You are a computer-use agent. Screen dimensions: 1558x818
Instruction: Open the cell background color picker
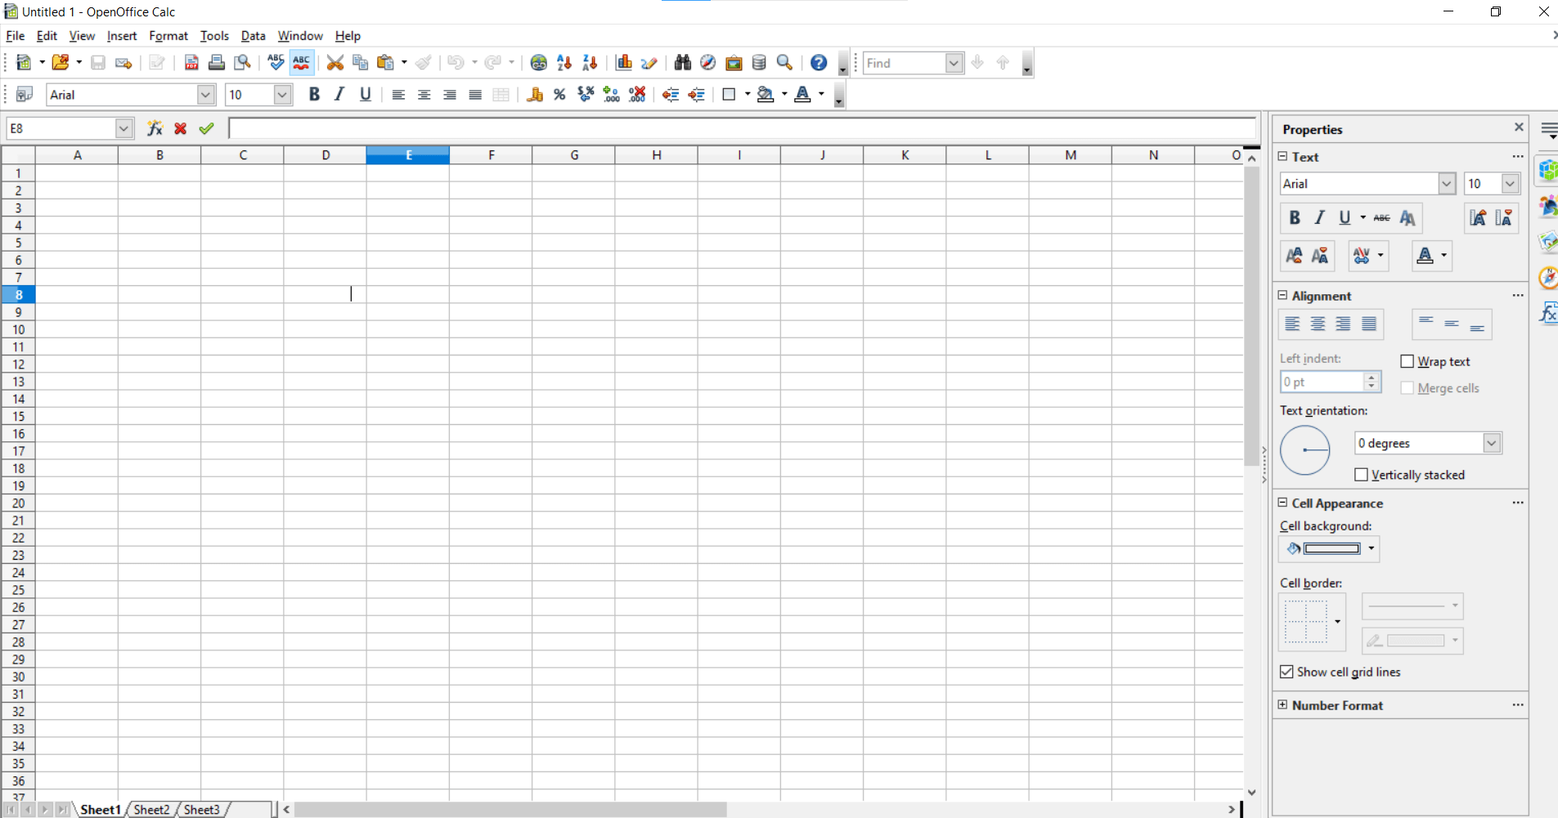click(1372, 548)
